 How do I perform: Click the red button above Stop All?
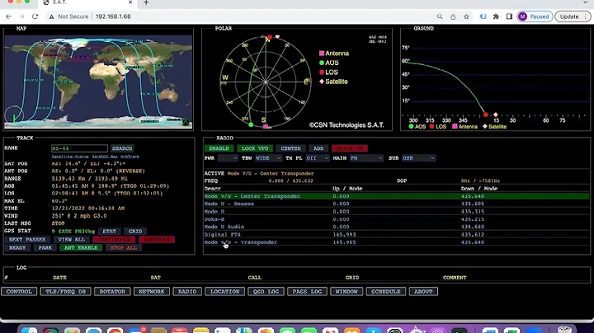[x=157, y=240]
